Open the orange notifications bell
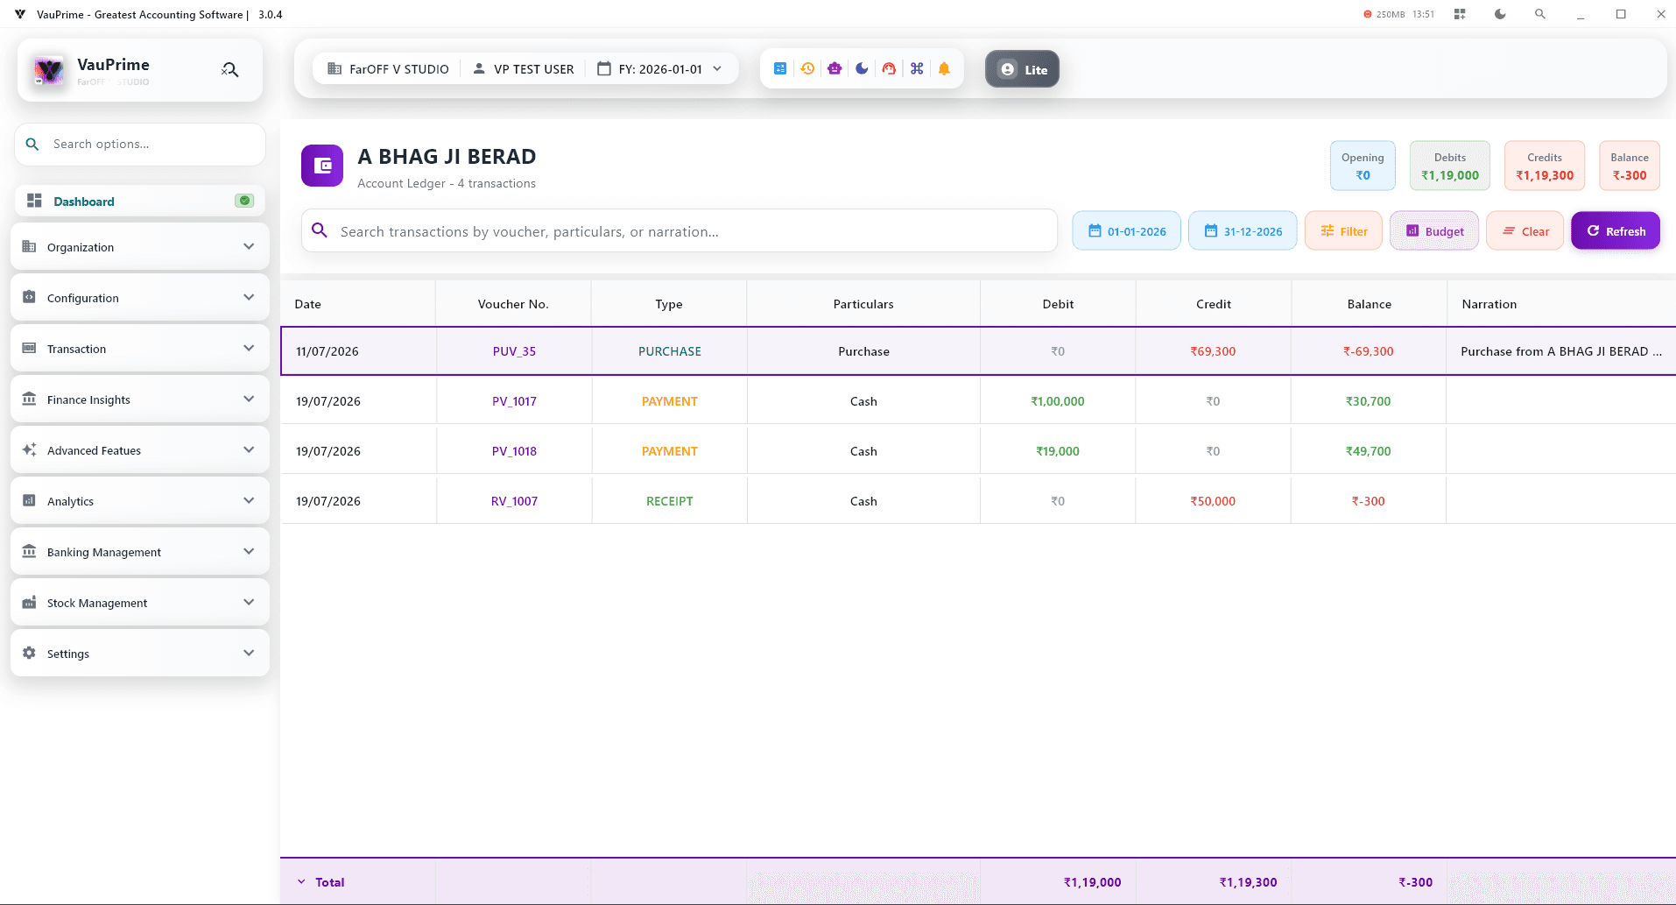 point(944,68)
